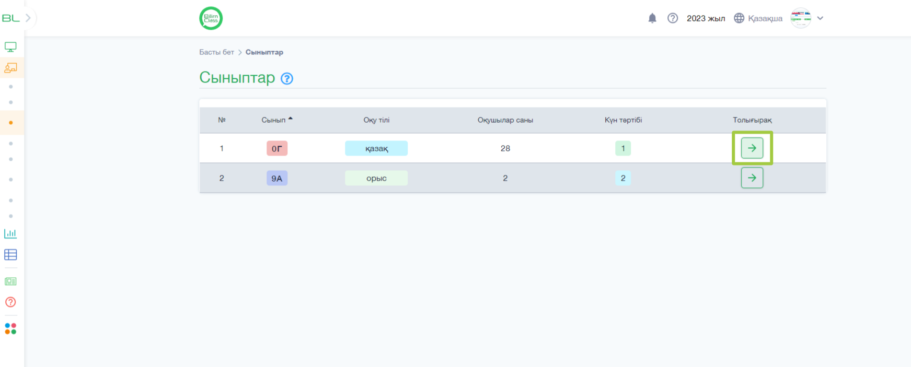
Task: Select the 9А class badge
Action: click(277, 178)
